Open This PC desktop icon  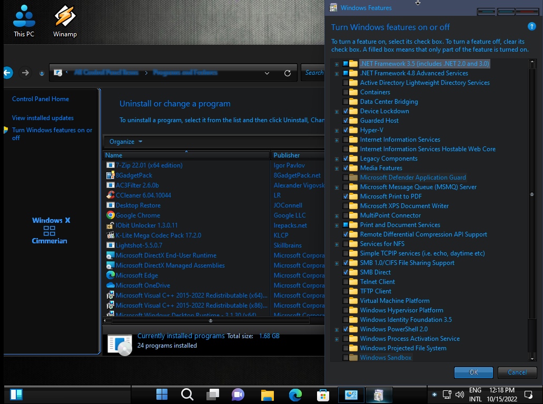[24, 21]
